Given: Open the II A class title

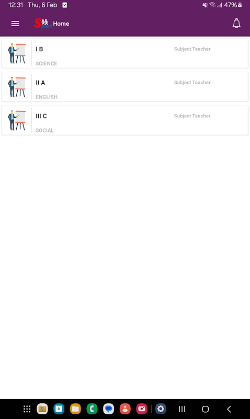Looking at the screenshot, I should pos(40,83).
